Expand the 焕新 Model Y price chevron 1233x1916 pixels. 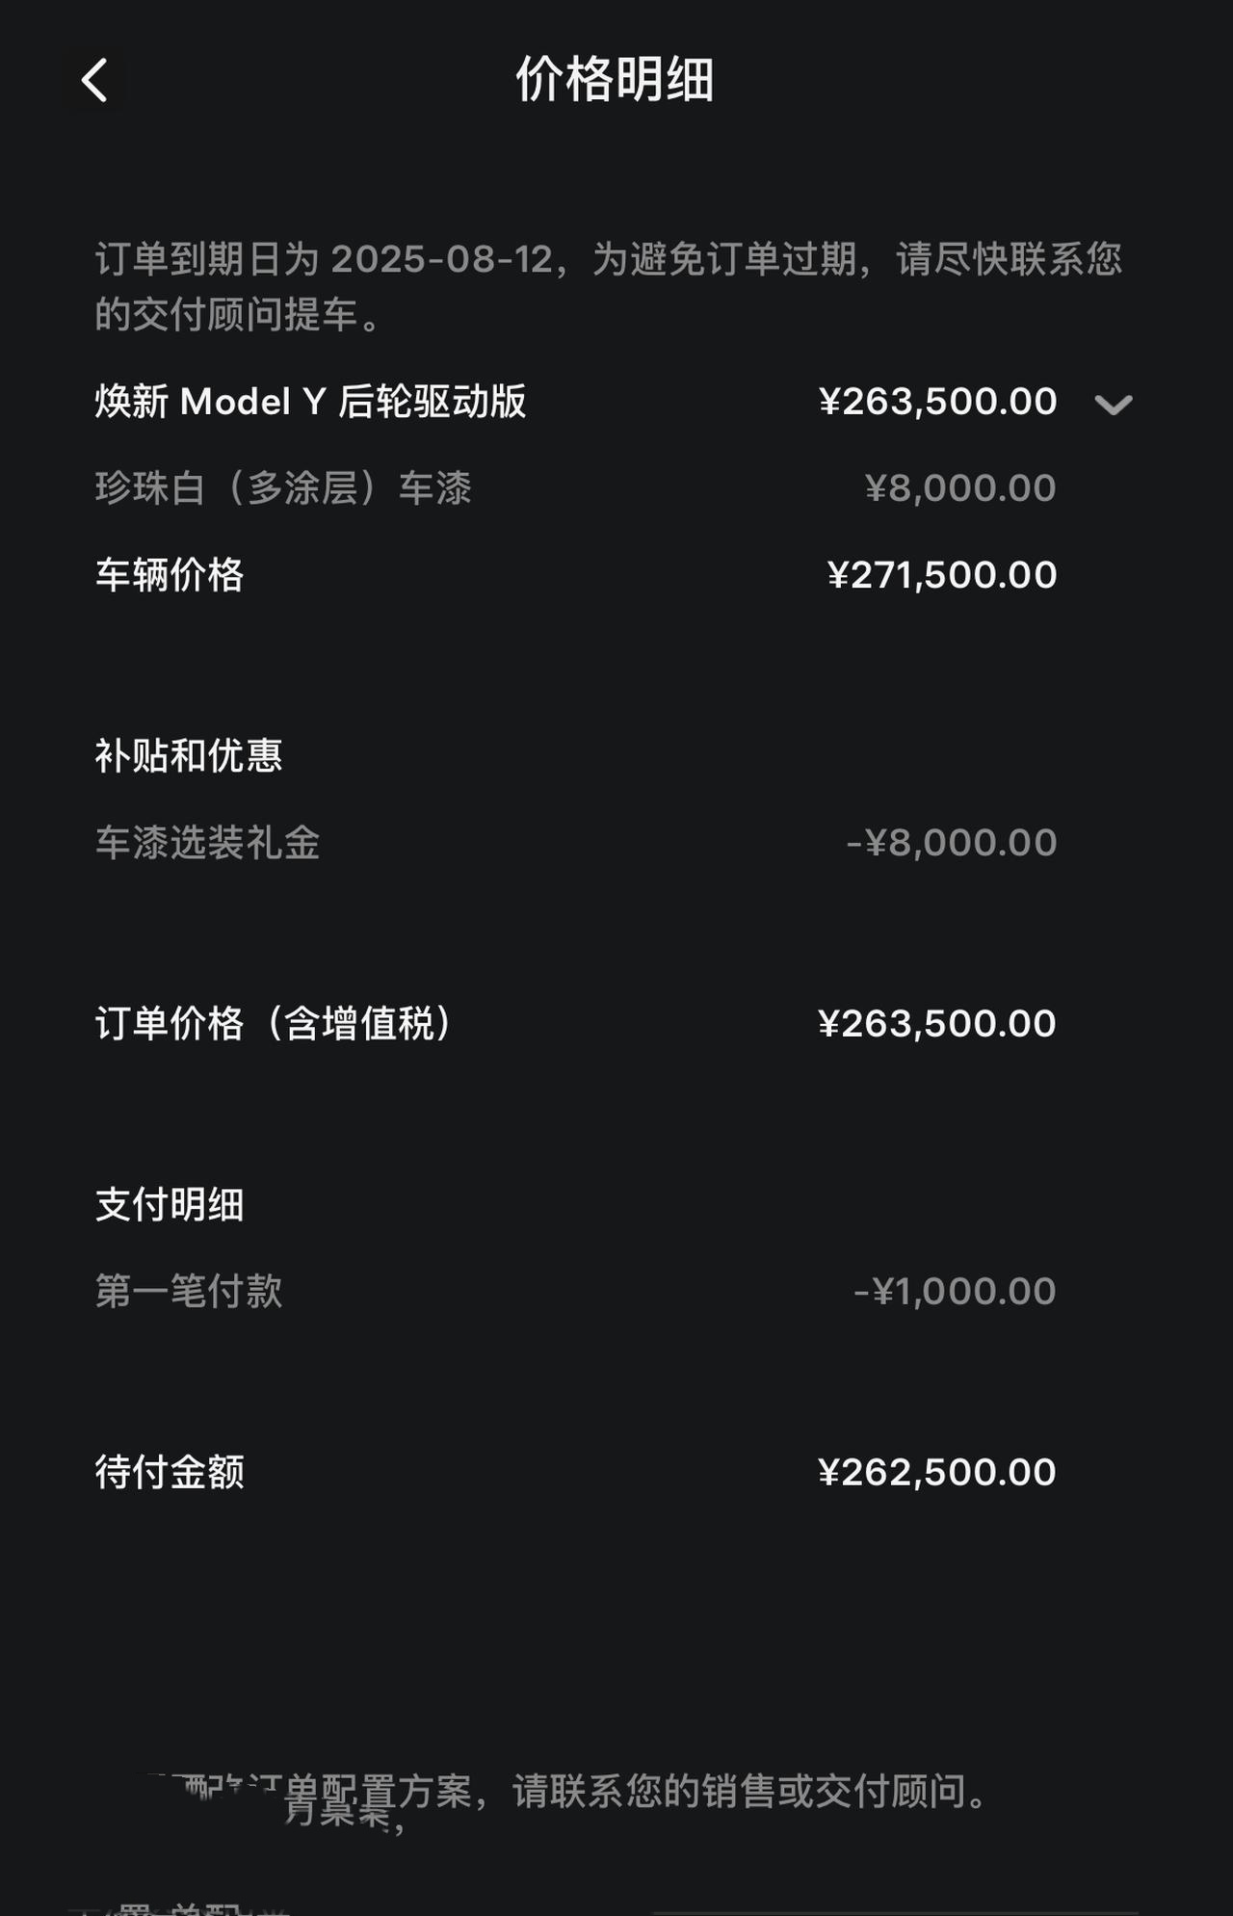1113,405
